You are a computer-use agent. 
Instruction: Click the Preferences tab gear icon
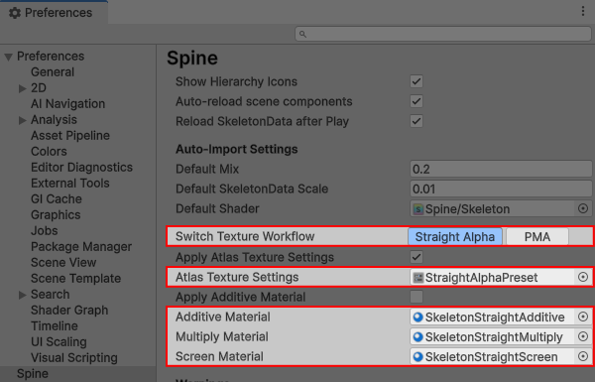click(15, 13)
